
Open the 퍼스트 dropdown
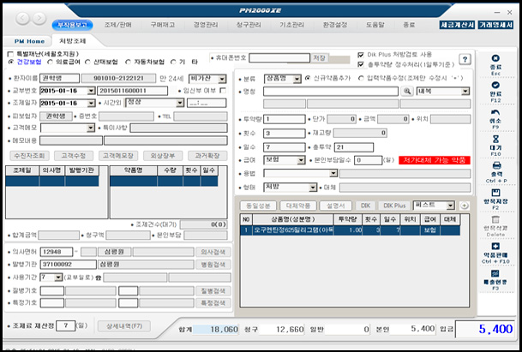[x=450, y=206]
